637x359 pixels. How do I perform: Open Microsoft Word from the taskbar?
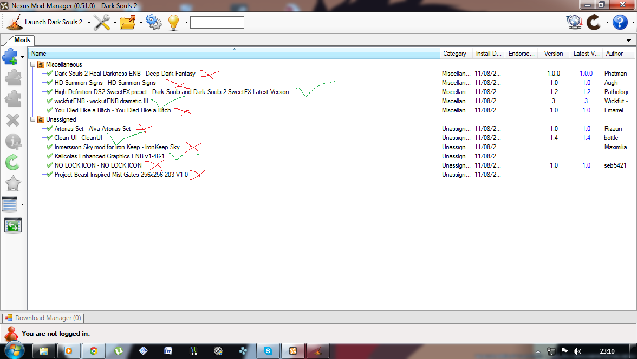(x=168, y=351)
